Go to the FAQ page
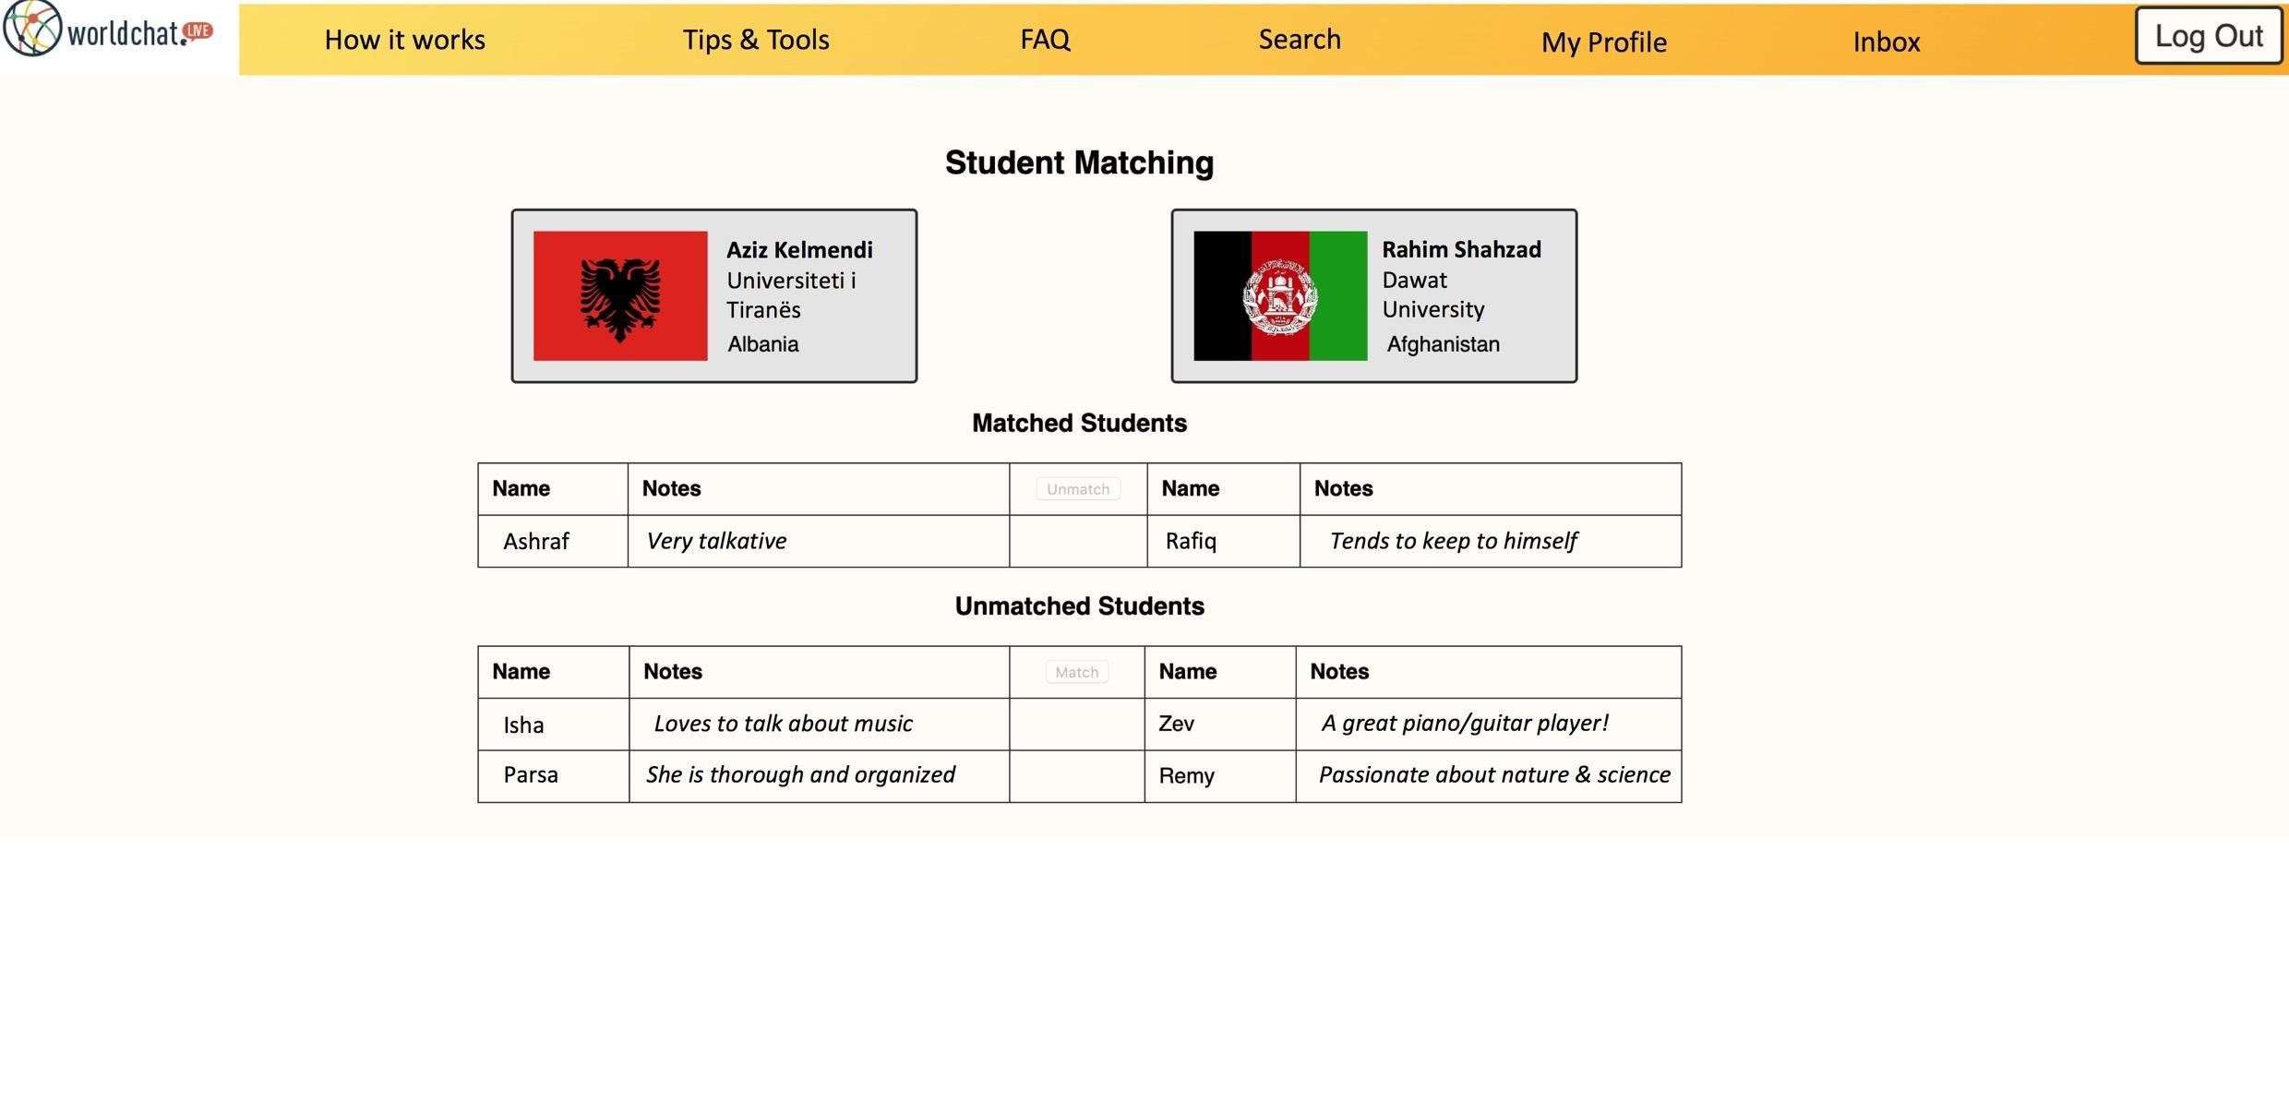Screen dimensions: 2289x1102 1045,40
